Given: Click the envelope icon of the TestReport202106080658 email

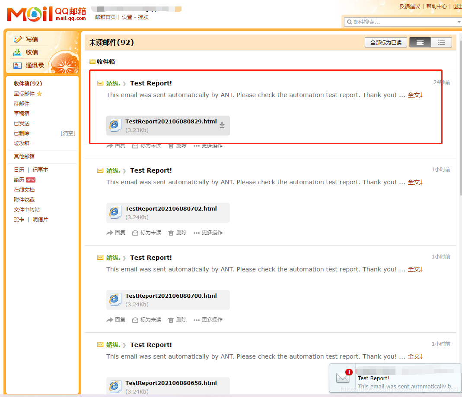Looking at the screenshot, I should pos(100,345).
